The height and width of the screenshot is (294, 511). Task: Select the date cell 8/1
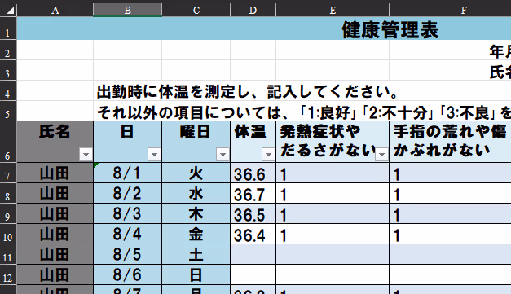(127, 173)
